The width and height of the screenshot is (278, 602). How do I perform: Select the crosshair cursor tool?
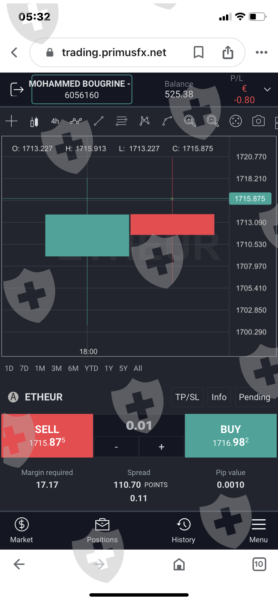(11, 121)
